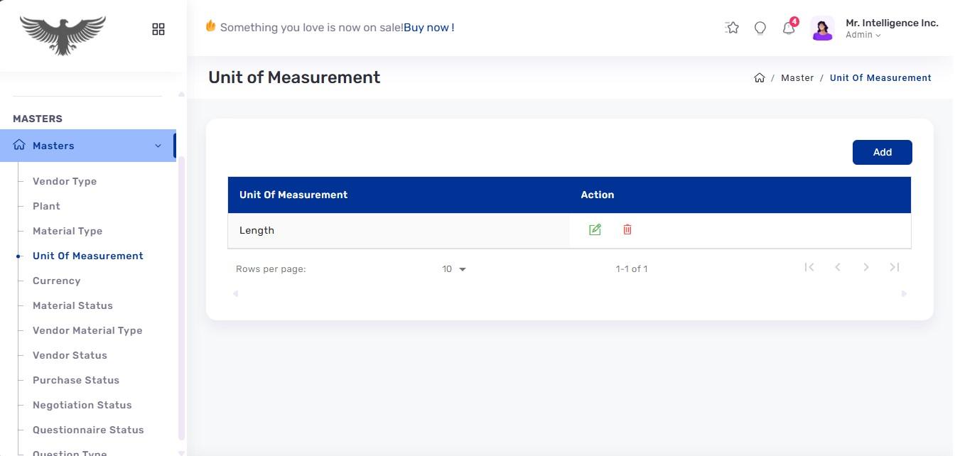Go to first page of table
Image resolution: width=955 pixels, height=456 pixels.
coord(809,267)
